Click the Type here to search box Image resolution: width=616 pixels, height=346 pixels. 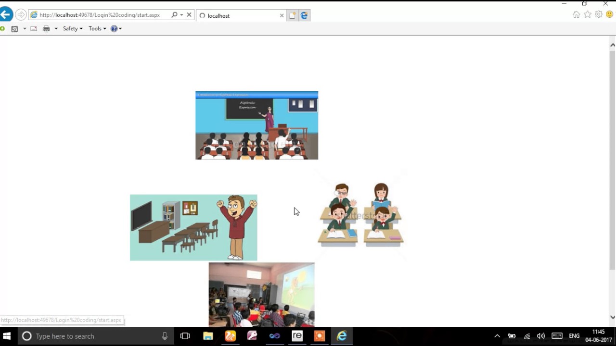(x=95, y=336)
